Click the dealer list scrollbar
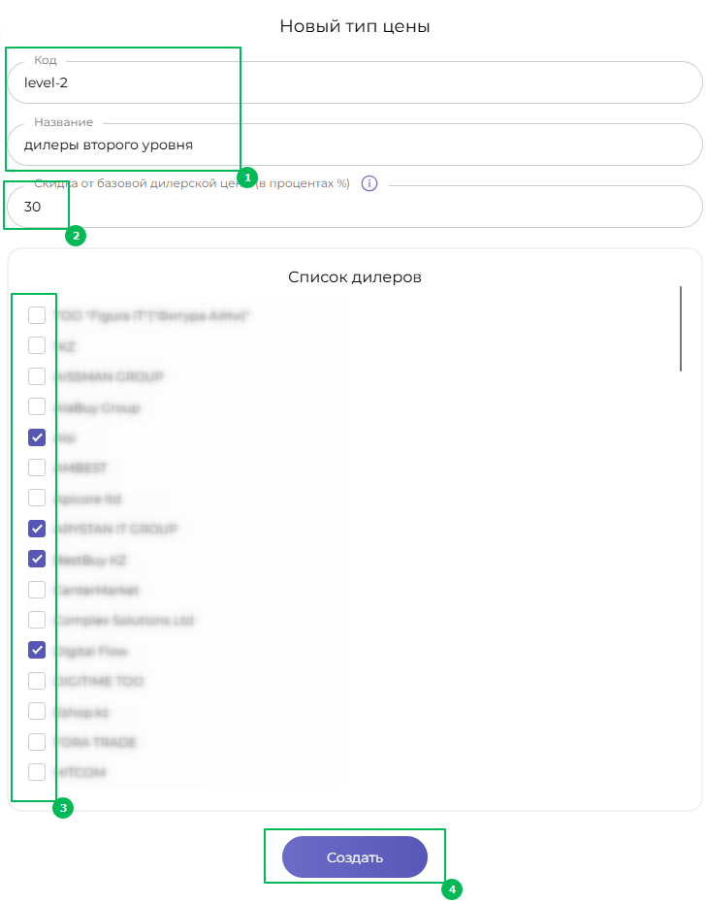Viewport: 706px width, 904px height. point(681,329)
